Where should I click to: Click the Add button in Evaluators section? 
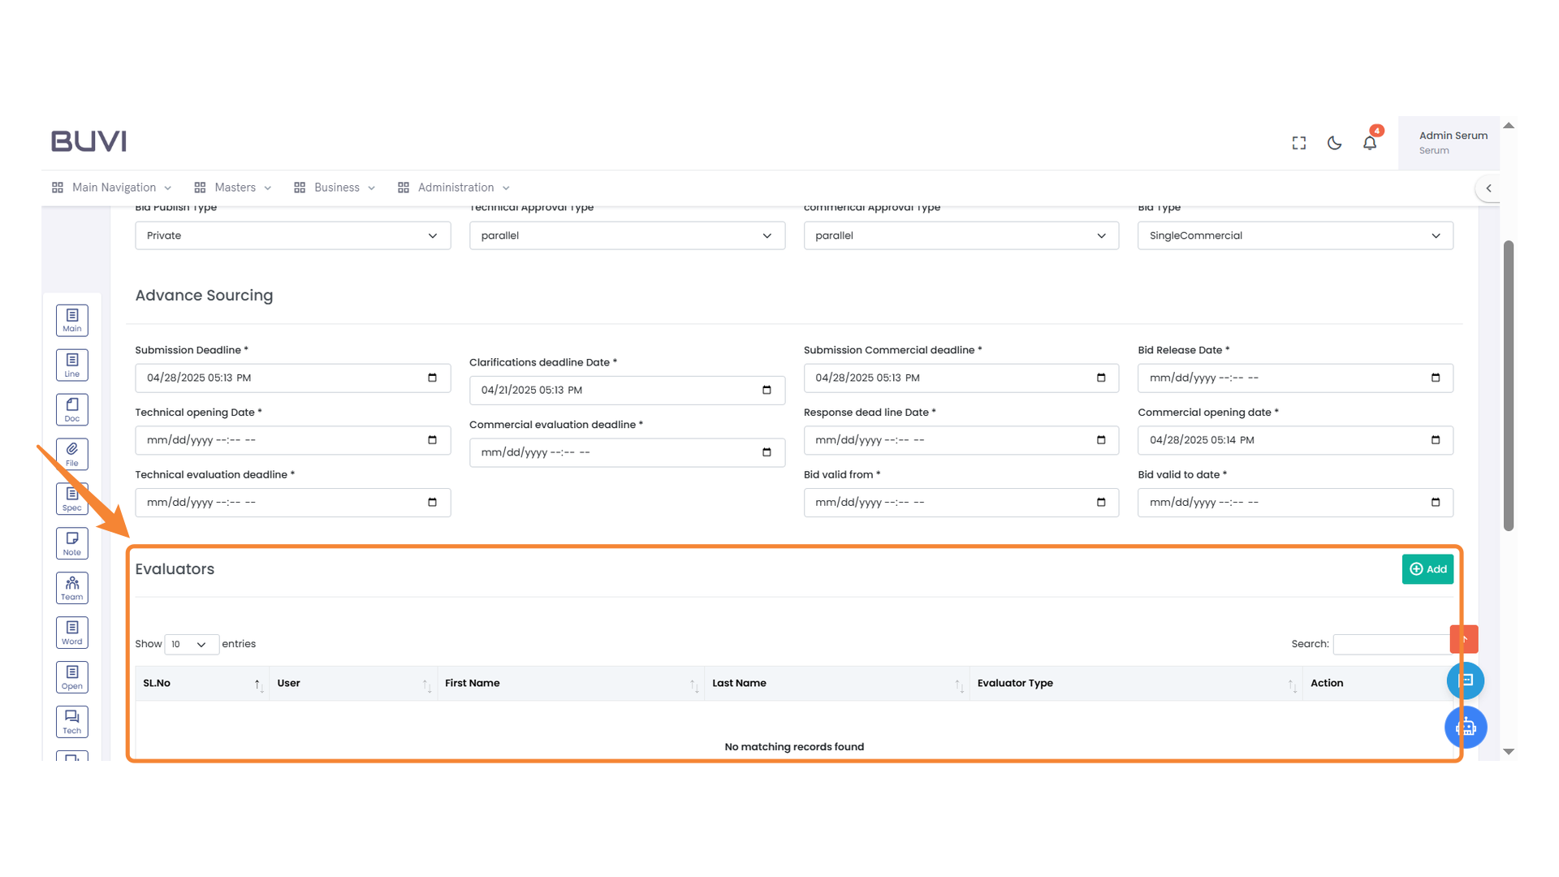[1427, 569]
